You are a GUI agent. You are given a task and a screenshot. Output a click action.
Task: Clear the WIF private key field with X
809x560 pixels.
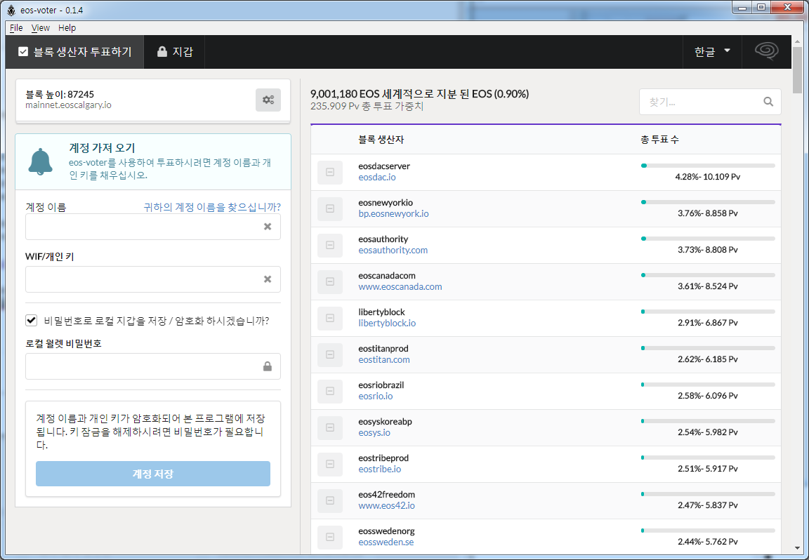pyautogui.click(x=268, y=279)
